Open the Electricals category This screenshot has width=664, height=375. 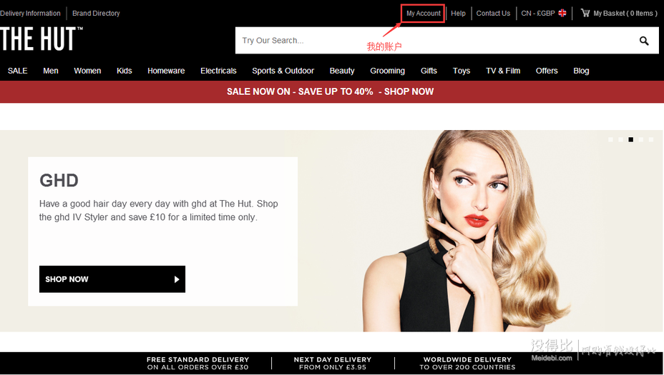[218, 71]
